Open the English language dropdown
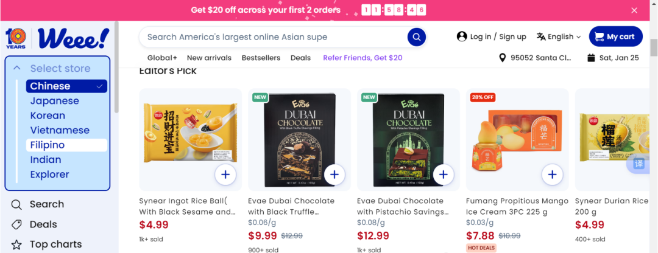Viewport: 658px width, 253px height. (x=559, y=36)
